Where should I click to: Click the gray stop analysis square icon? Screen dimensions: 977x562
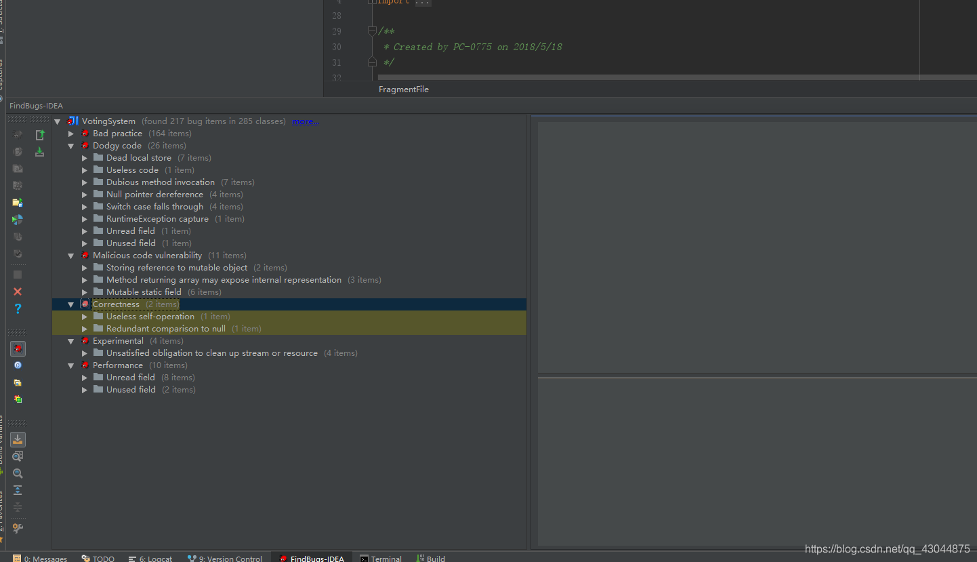tap(18, 275)
